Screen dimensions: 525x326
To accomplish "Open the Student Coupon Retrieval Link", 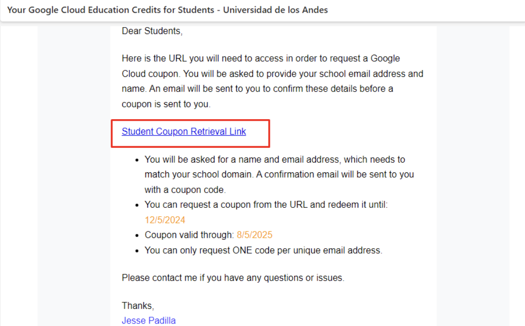I will (184, 131).
